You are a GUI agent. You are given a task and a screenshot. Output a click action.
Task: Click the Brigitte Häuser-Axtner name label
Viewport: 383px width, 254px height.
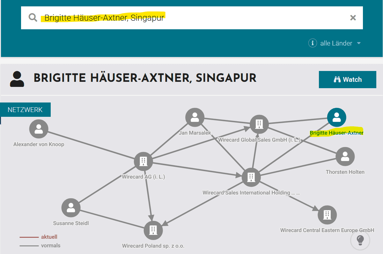(x=336, y=133)
